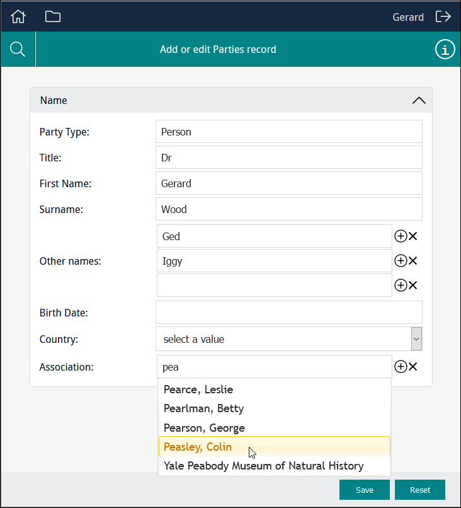Image resolution: width=461 pixels, height=508 pixels.
Task: Go to the home screen icon
Action: (x=18, y=16)
